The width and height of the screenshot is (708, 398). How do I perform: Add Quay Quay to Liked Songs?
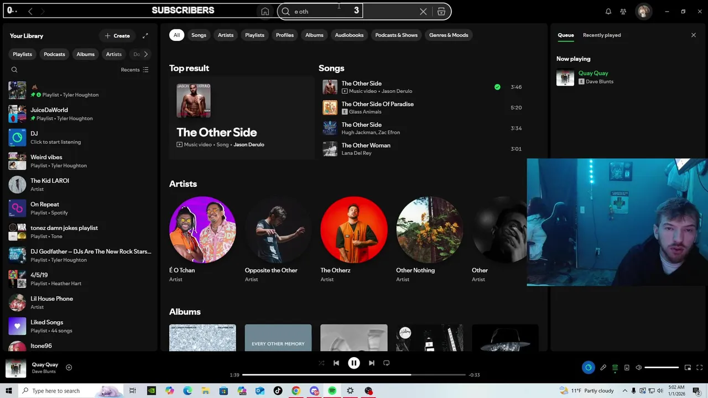69,367
